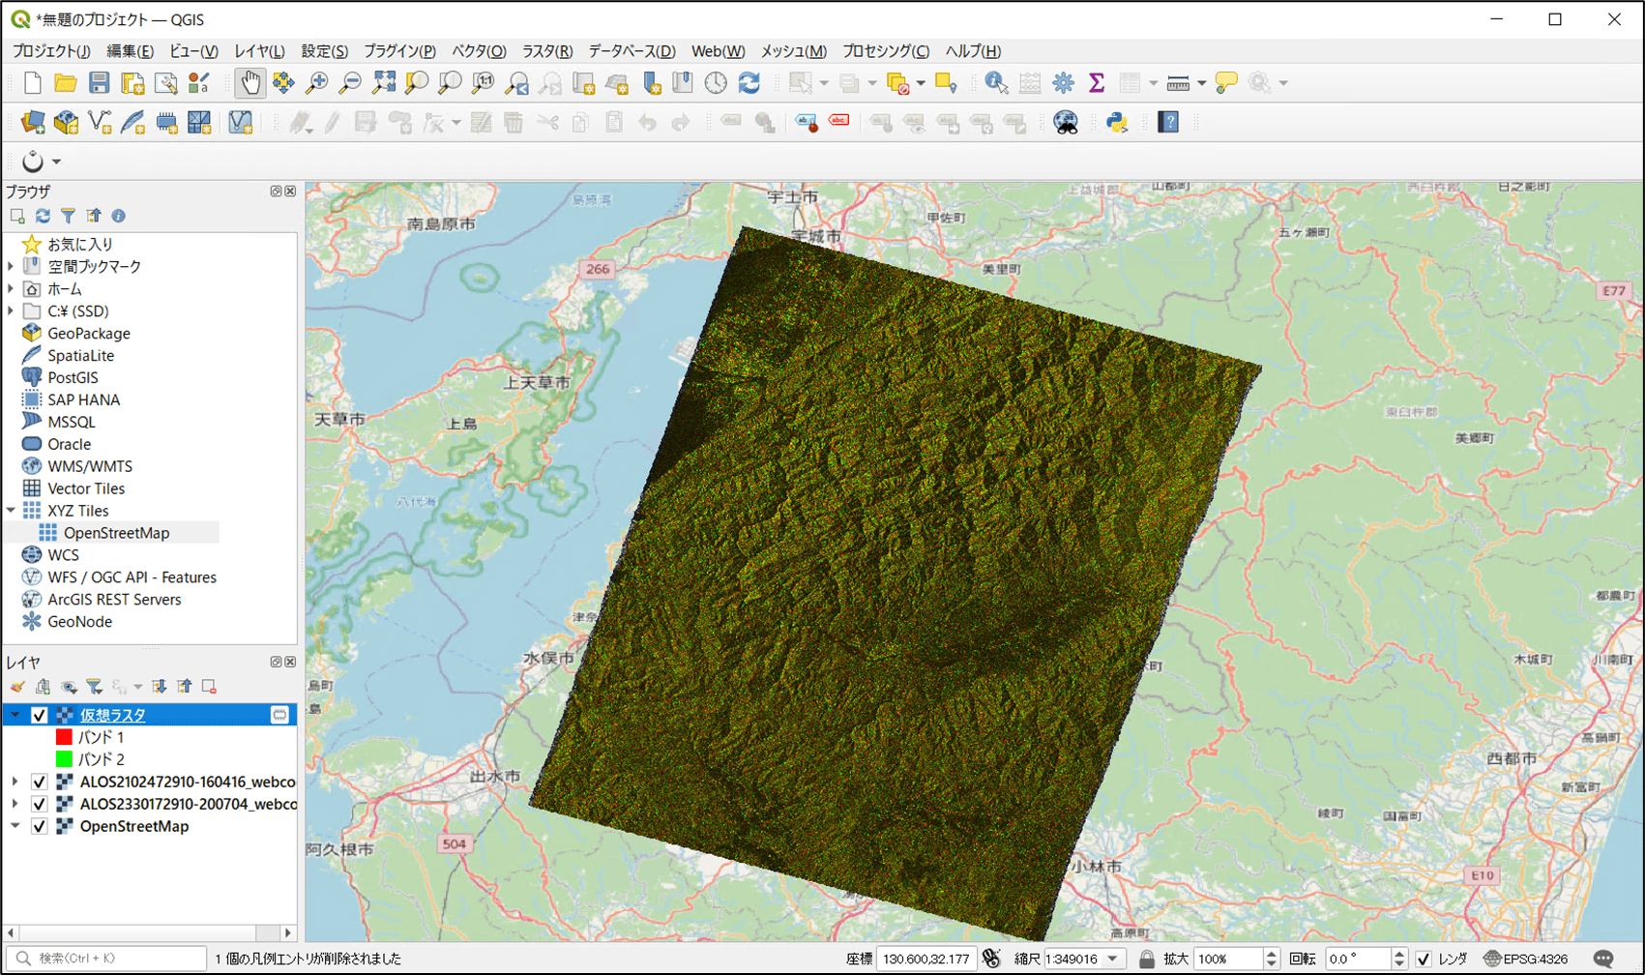Click the 拡大 magnifier percentage field

(1227, 959)
